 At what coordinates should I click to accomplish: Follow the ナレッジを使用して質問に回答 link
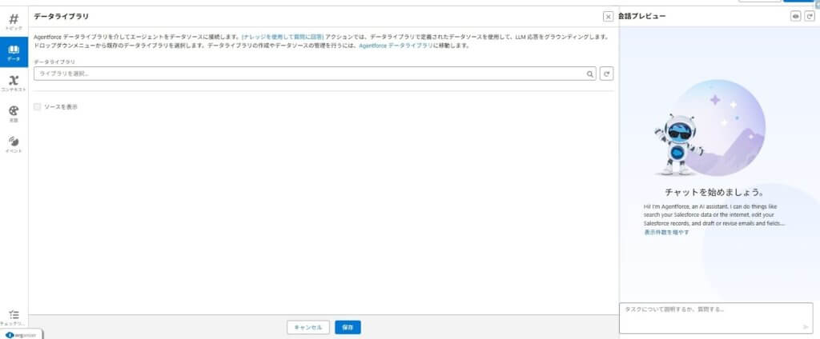283,37
